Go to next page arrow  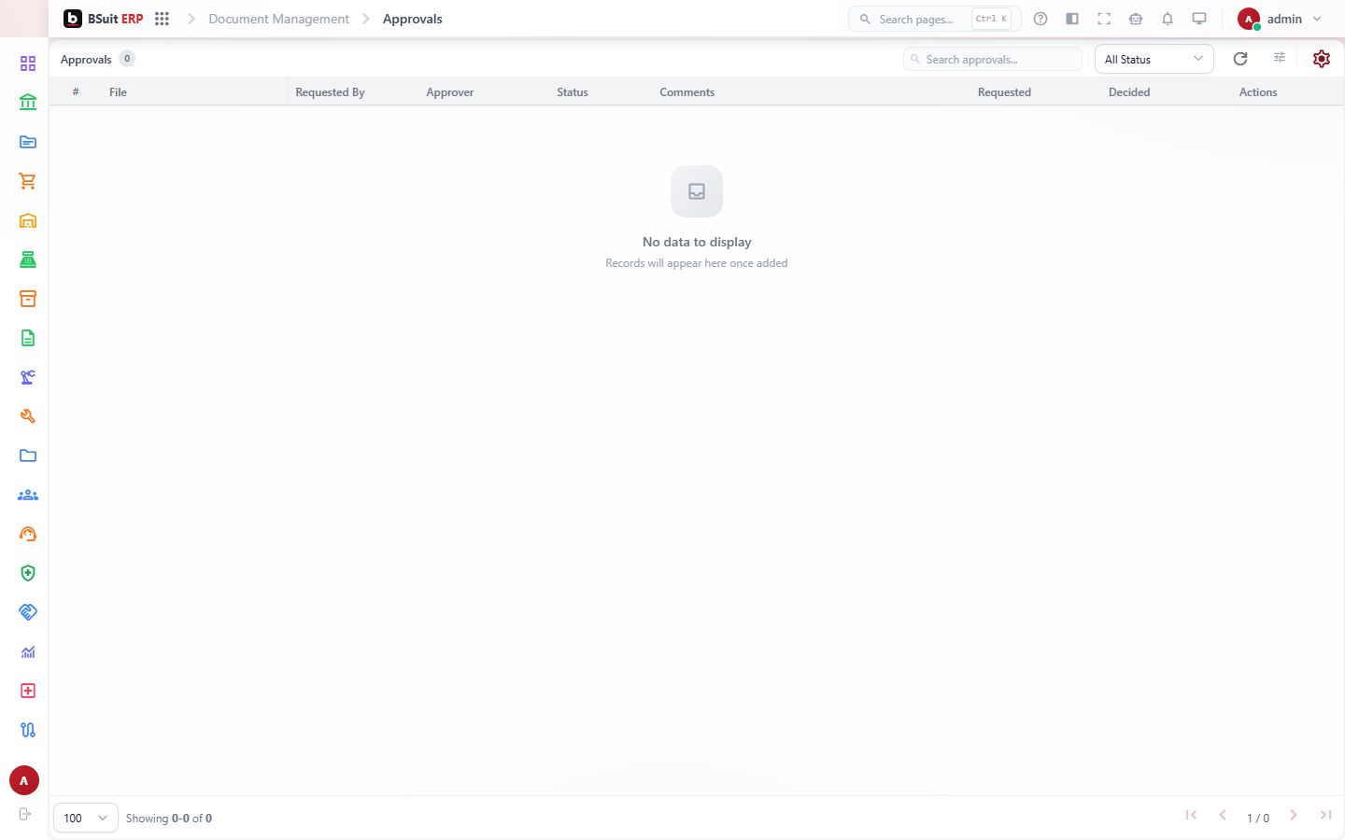tap(1294, 815)
